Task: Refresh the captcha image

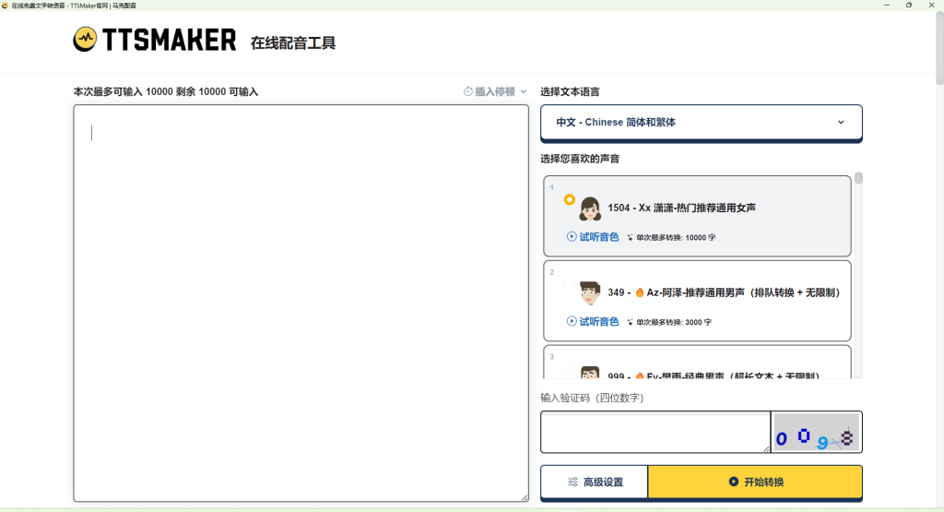Action: click(816, 432)
